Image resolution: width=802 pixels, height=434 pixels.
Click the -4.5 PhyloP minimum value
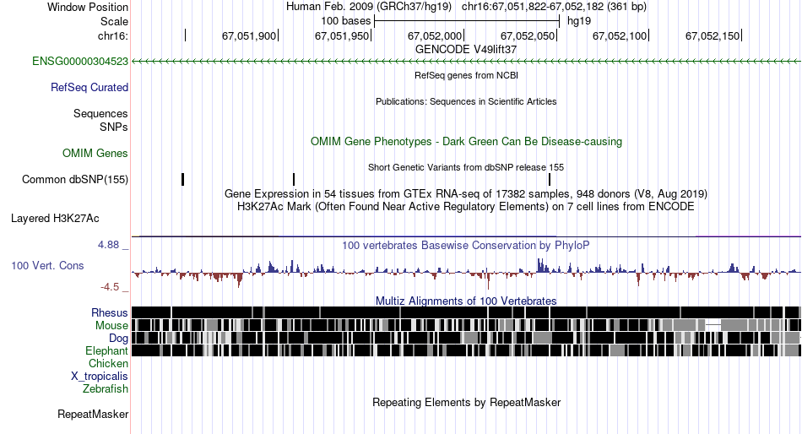click(x=110, y=287)
